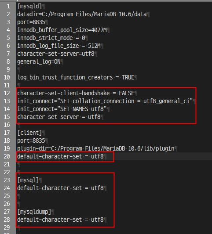
Task: Click line number 10 in the gutter
Action: click(x=7, y=77)
